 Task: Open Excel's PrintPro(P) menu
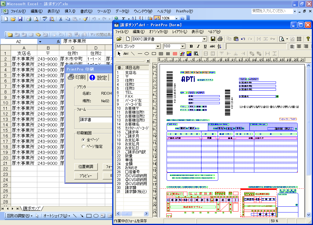(184, 11)
